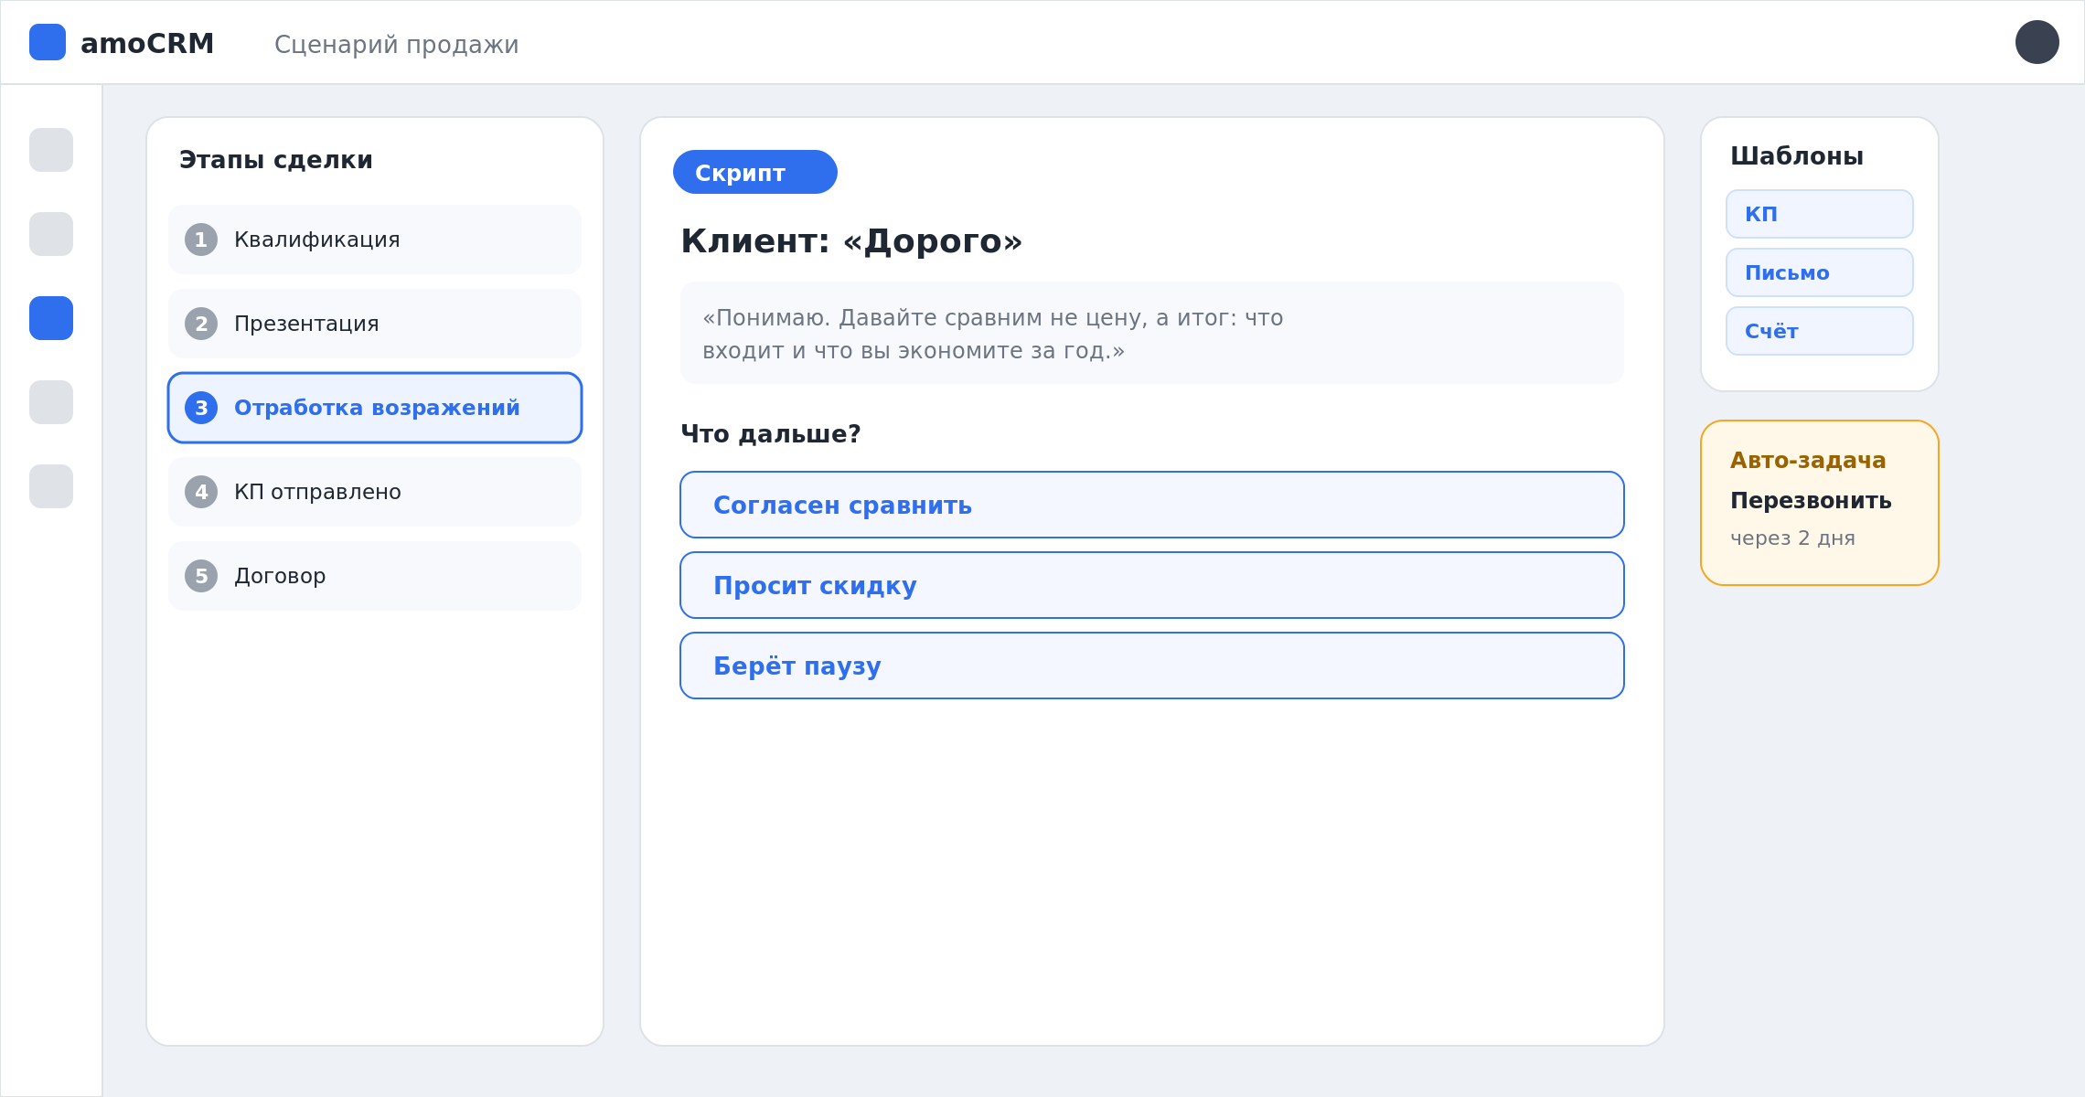Click the Авто-задача card

coord(1820,503)
